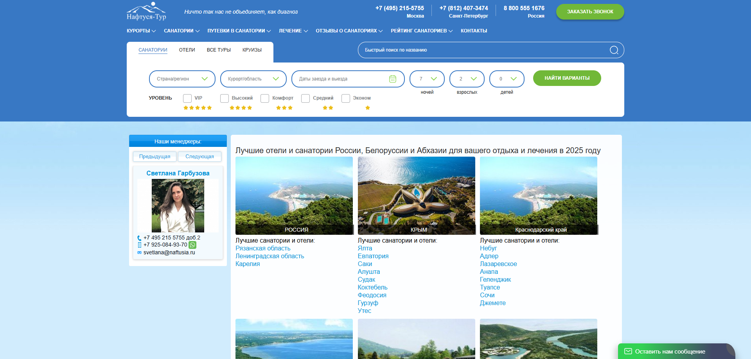Image resolution: width=751 pixels, height=359 pixels.
Task: Click the search magnifier icon
Action: click(x=614, y=50)
